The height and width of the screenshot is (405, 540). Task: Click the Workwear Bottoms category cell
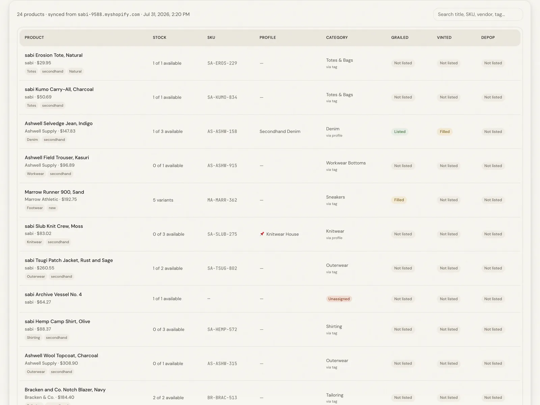coord(346,163)
